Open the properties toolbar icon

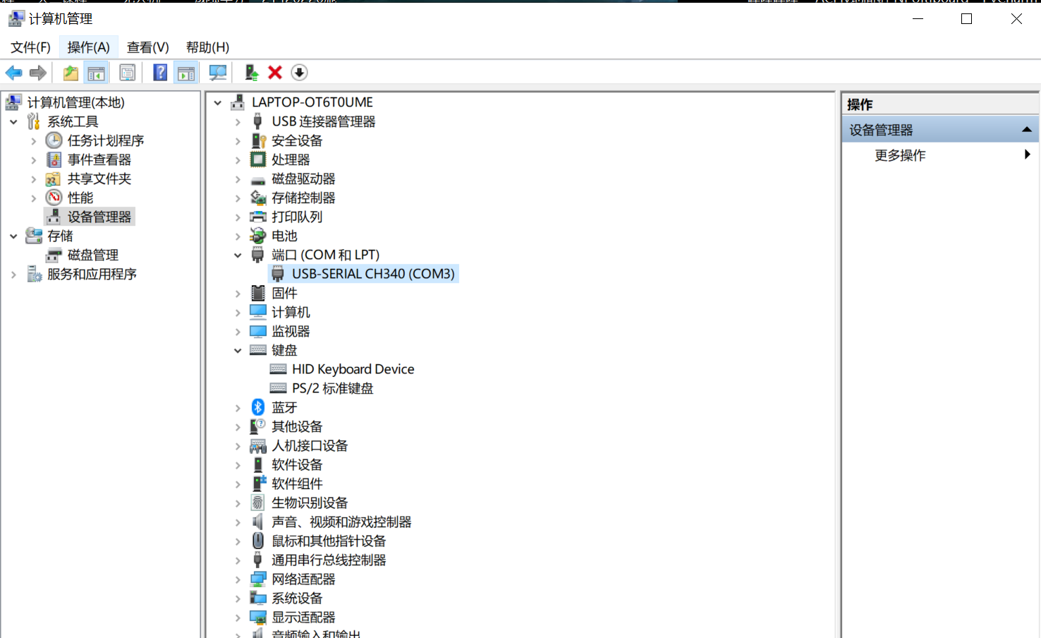(x=128, y=73)
